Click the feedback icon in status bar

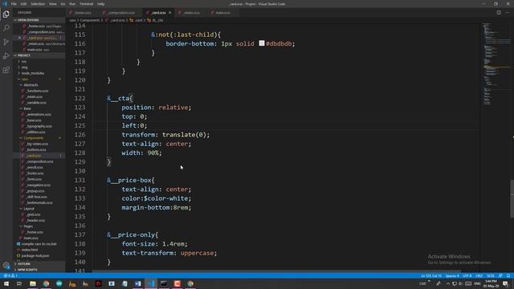point(500,275)
